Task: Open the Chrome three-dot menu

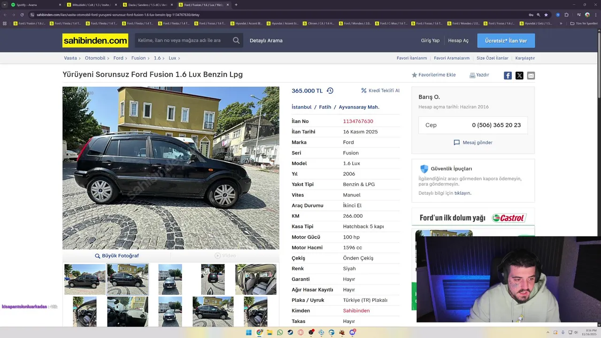Action: pyautogui.click(x=595, y=15)
